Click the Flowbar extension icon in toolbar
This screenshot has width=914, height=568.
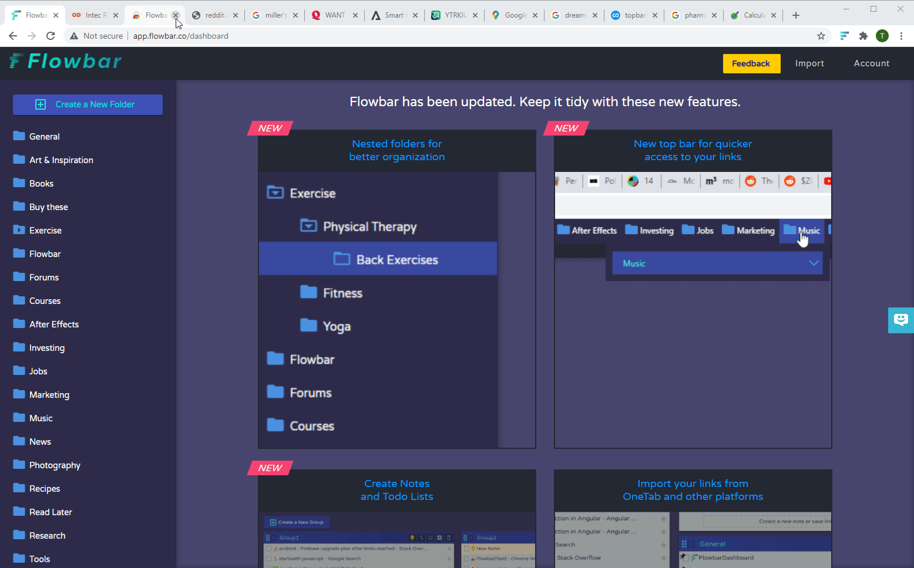[844, 36]
